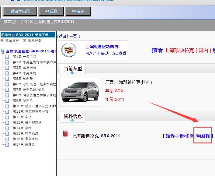Click the page icon for 第9章
Screen dimensions: 215x176
[x=7, y=101]
